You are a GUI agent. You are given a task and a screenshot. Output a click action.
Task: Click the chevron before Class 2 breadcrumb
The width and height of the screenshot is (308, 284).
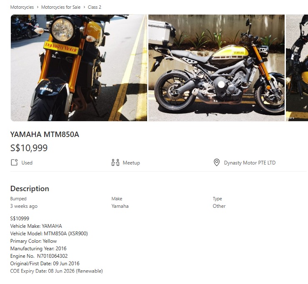(x=84, y=7)
